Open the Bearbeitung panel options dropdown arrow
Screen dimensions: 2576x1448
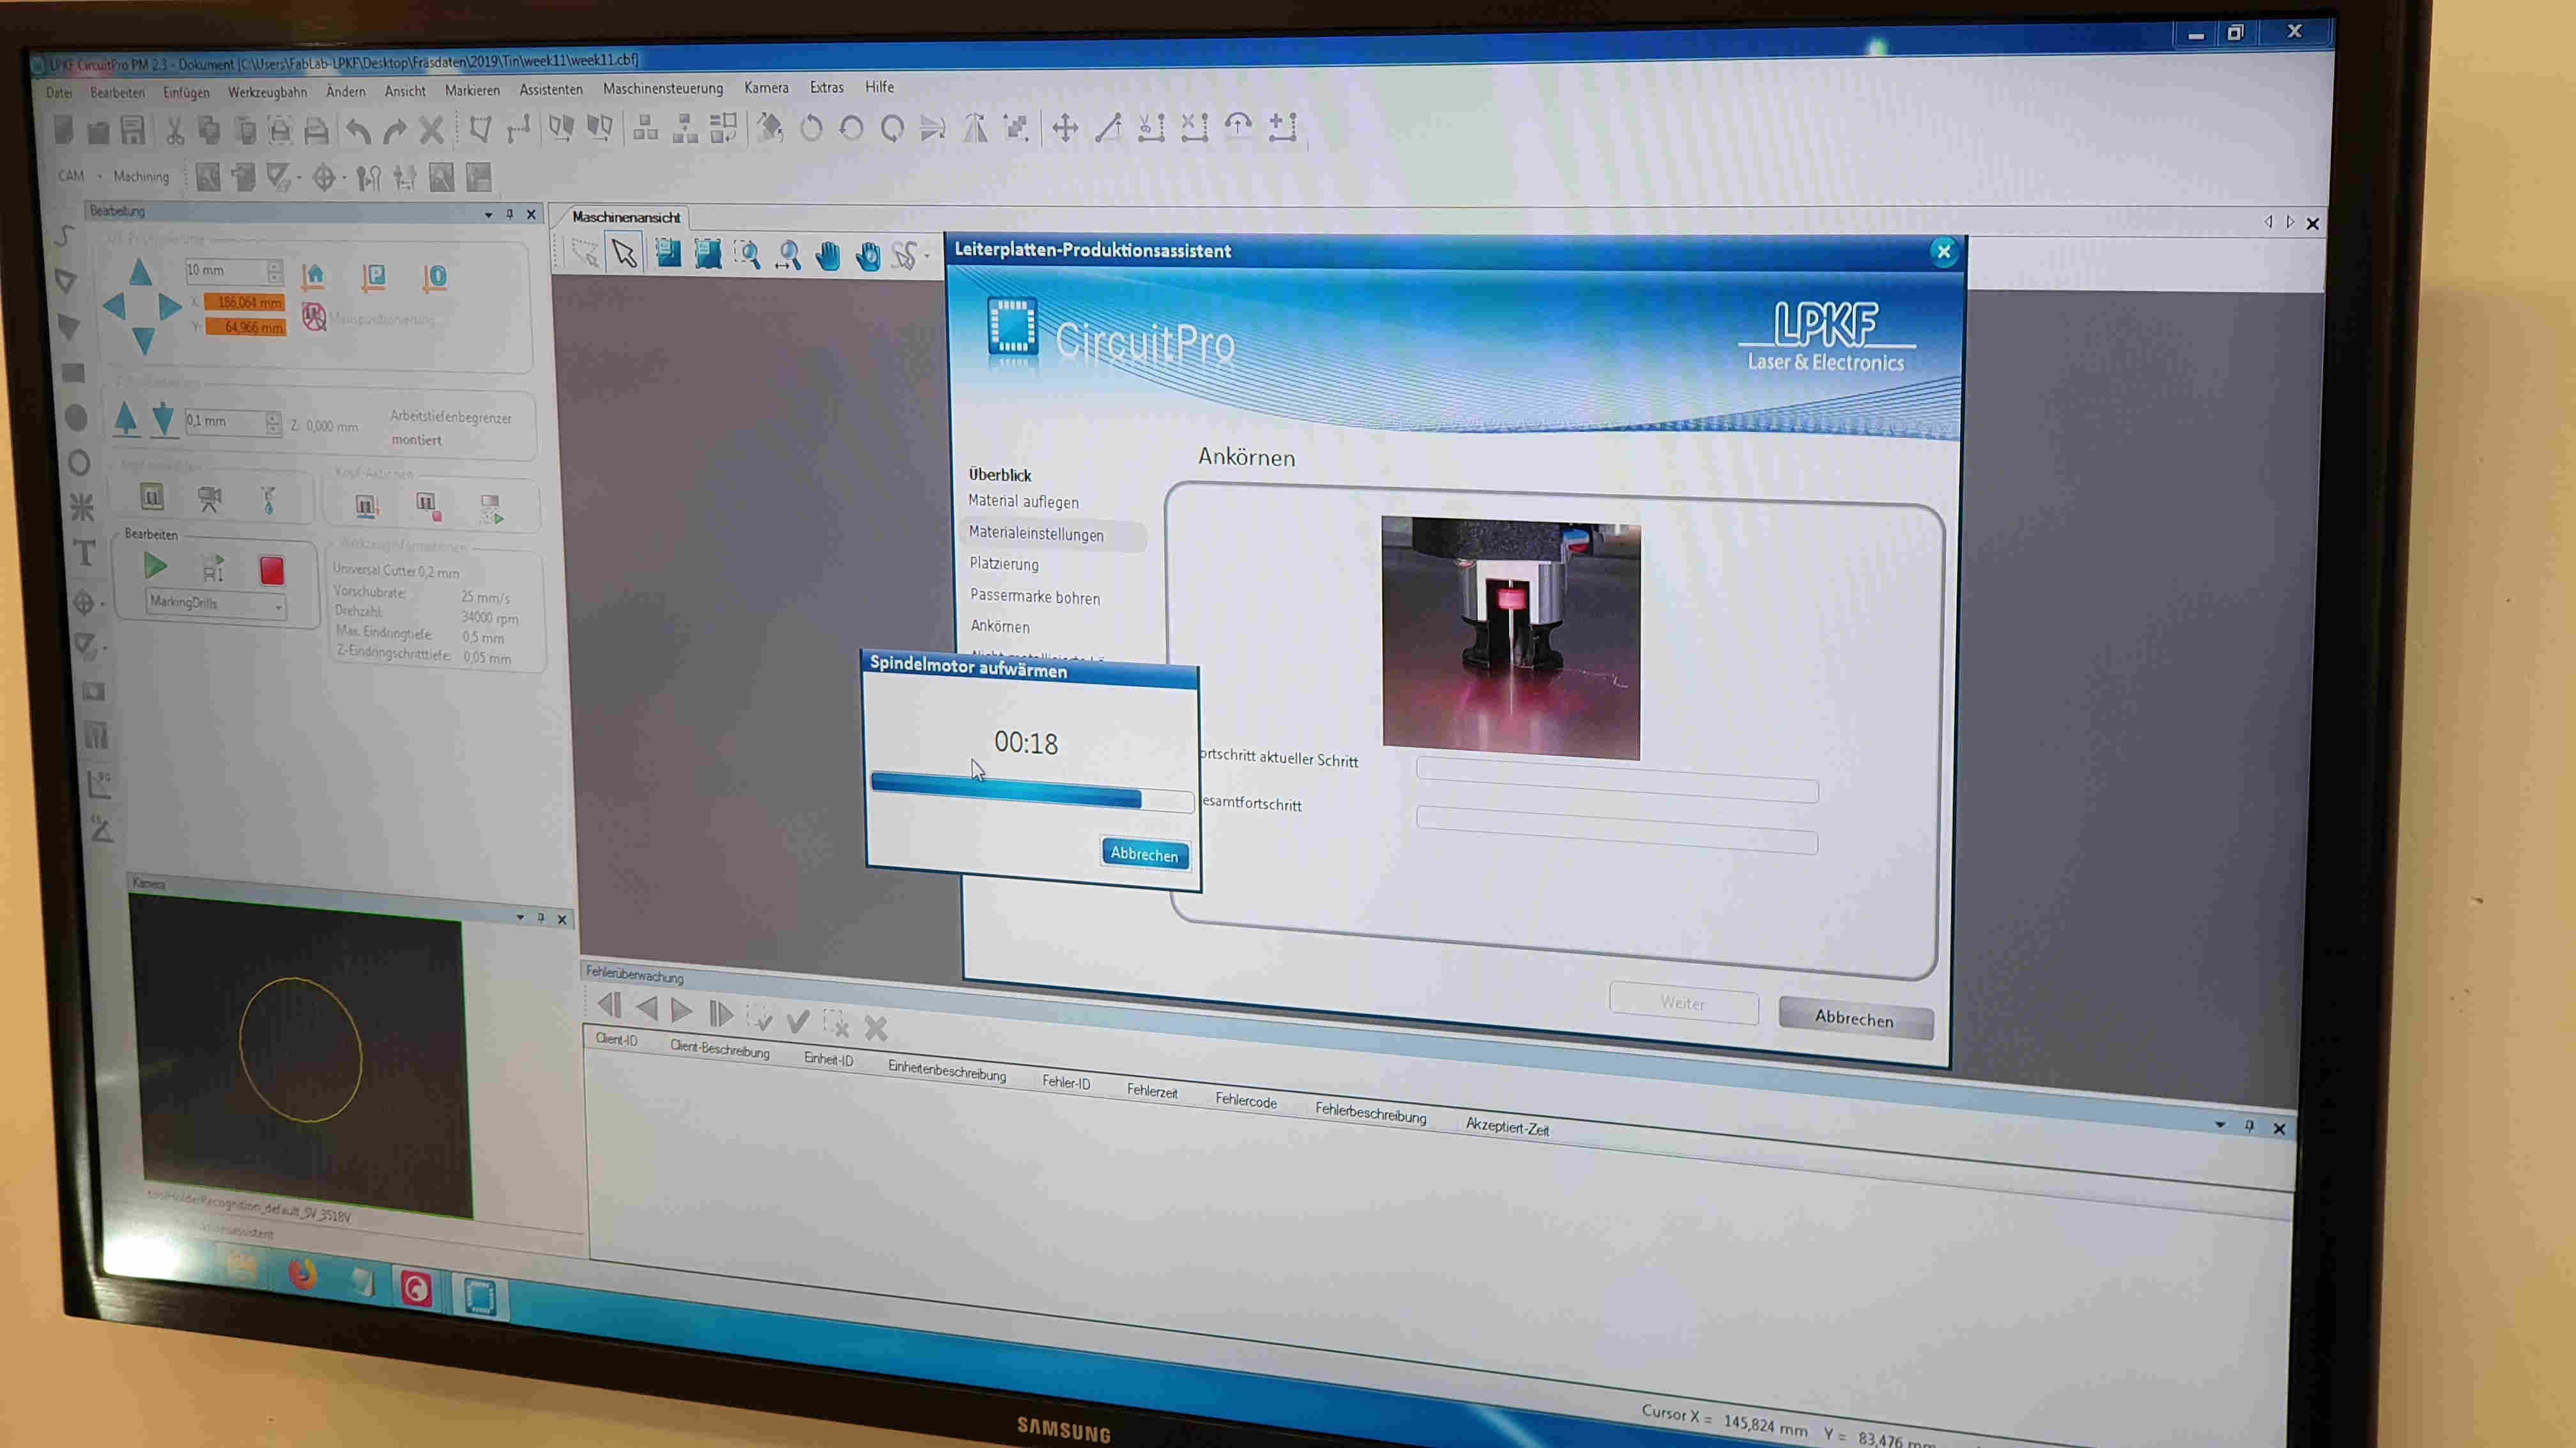(488, 214)
